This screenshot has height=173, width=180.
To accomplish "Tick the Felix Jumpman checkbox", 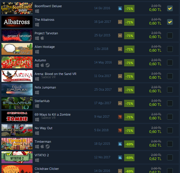I will [170, 90].
